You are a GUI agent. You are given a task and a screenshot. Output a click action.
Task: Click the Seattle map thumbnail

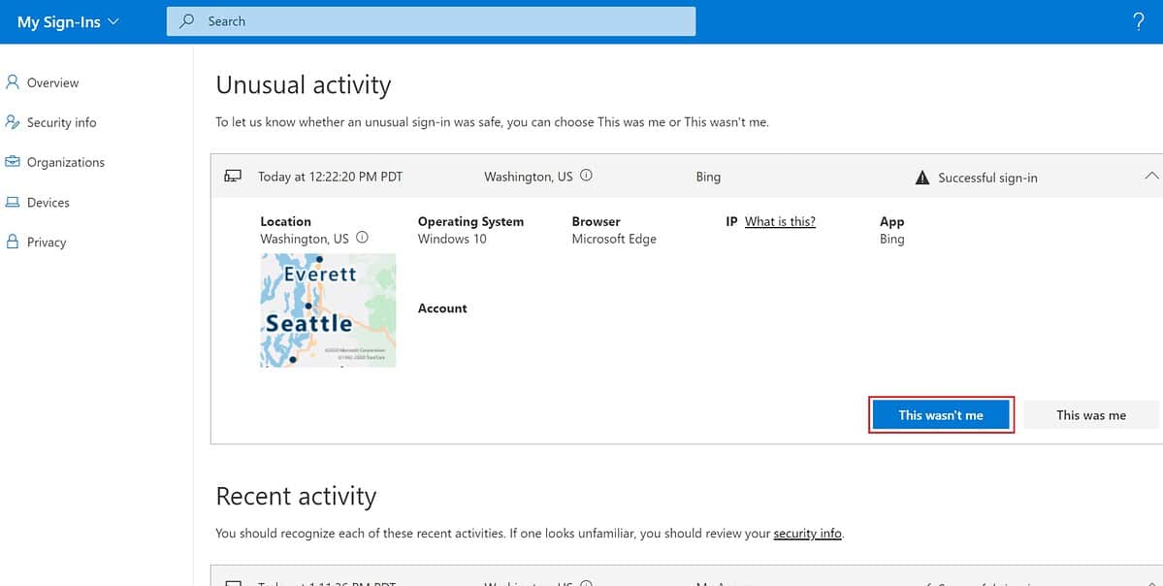pyautogui.click(x=327, y=310)
